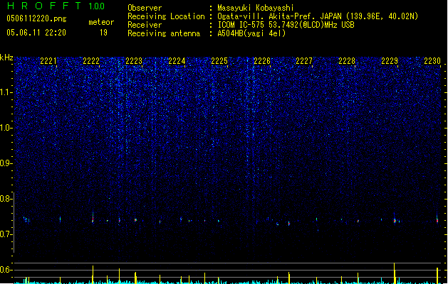Viewport: 448px width, 284px height.
Task: Click the yellow intensity spike under 2230
Action: [x=437, y=275]
